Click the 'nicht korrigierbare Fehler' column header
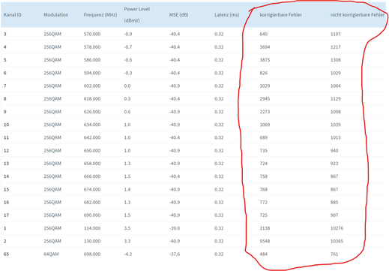Screen dimensions: 389x271 (x=358, y=15)
